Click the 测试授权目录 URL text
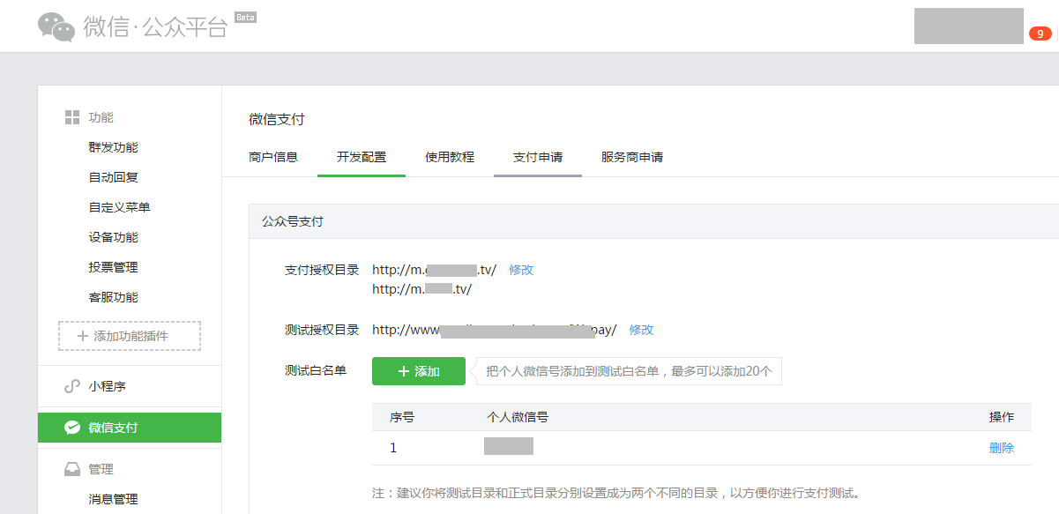Viewport: 1059px width, 514px height. click(494, 330)
